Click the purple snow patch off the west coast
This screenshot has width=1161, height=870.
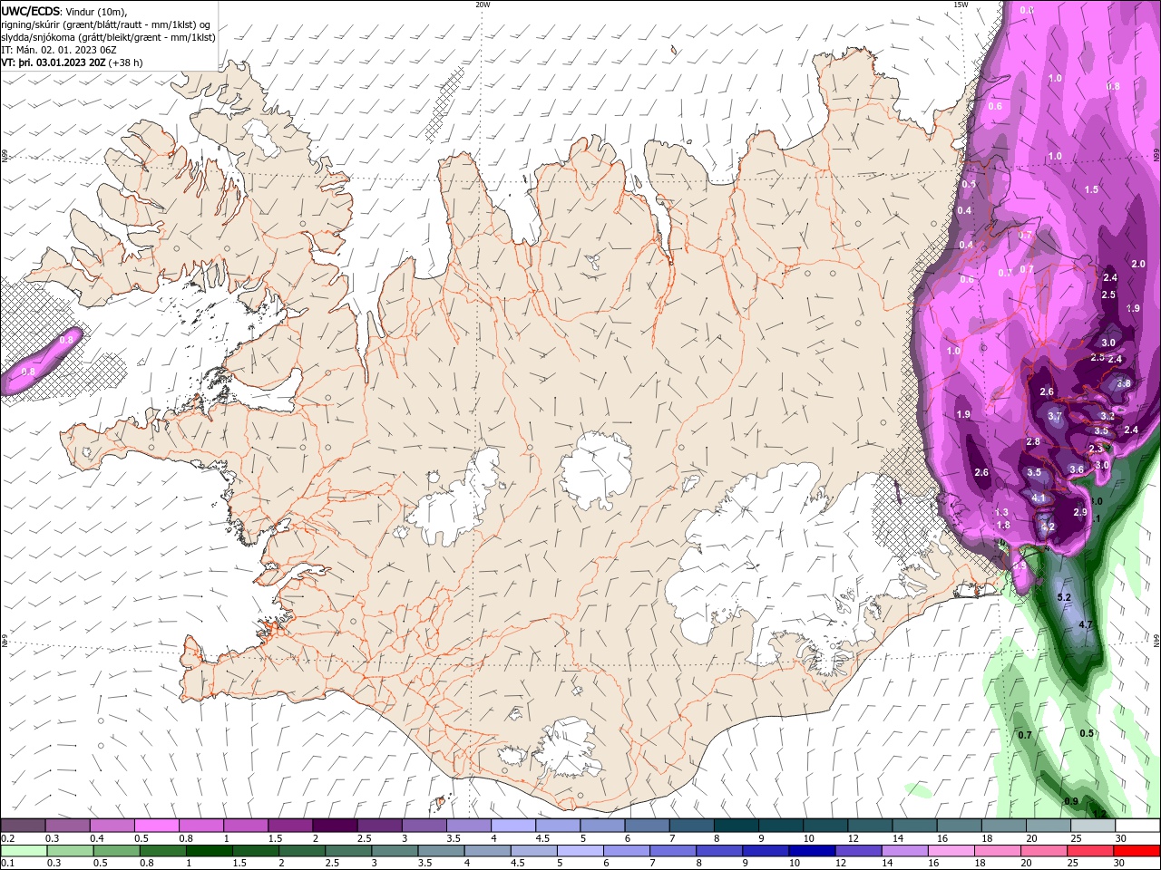[41, 360]
